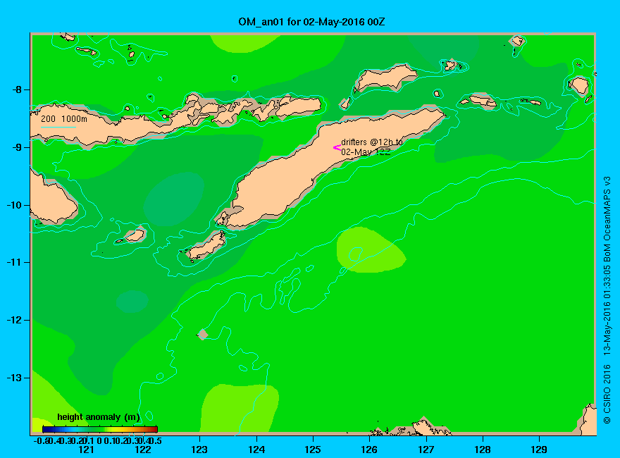Click the longitude label 126

[x=369, y=450]
